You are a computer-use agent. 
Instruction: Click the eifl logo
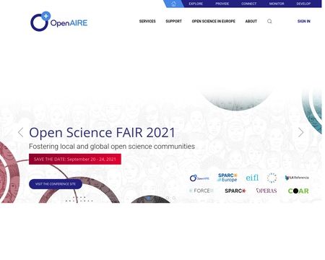252,178
